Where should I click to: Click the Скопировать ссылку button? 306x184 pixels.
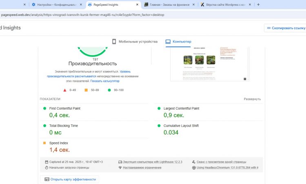click(285, 28)
